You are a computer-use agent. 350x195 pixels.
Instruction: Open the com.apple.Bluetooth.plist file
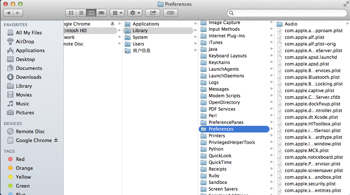coord(312,77)
